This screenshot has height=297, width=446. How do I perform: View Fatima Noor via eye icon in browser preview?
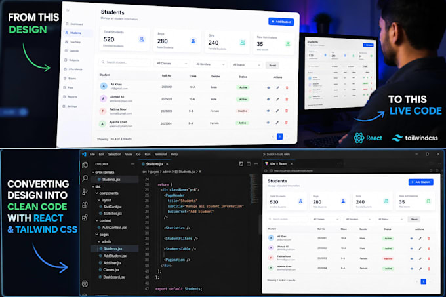coord(412,258)
